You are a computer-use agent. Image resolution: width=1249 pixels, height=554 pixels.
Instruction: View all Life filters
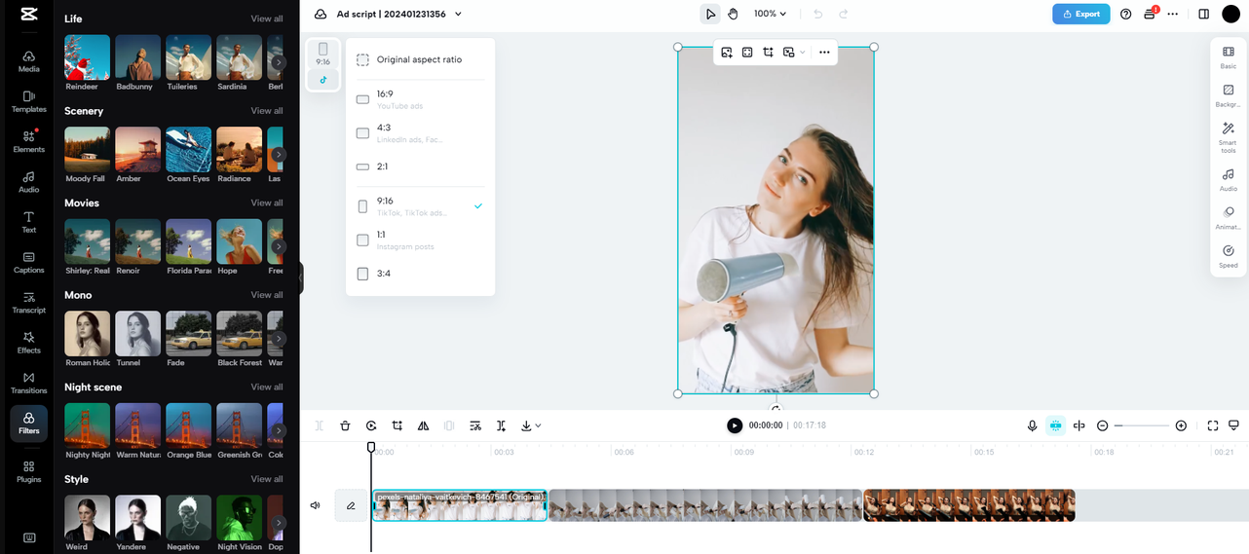[267, 18]
